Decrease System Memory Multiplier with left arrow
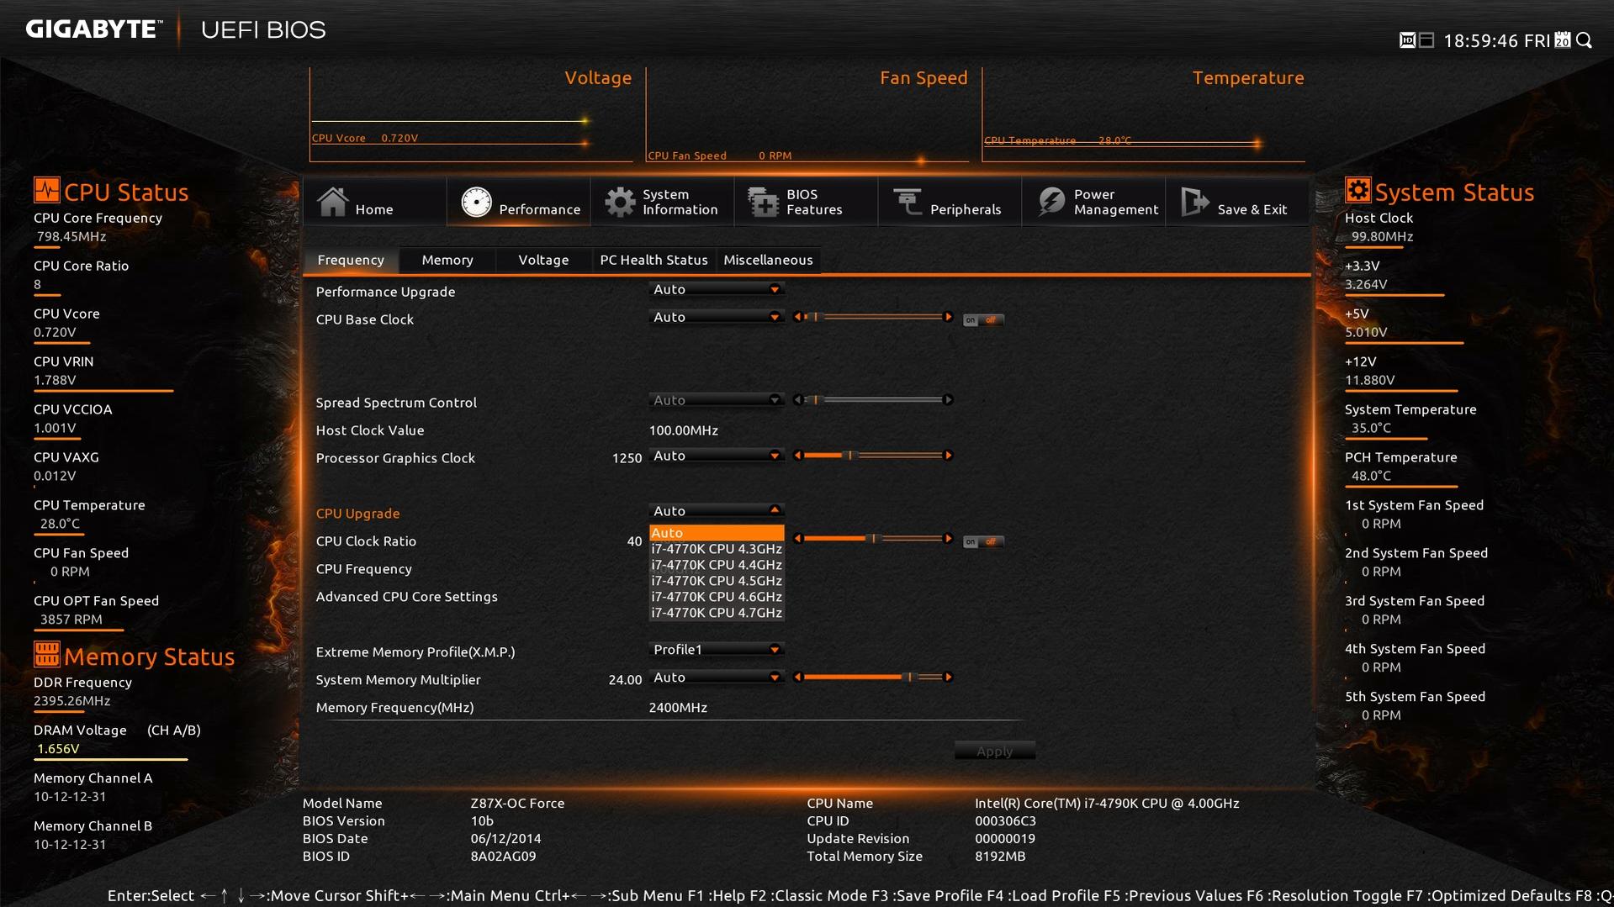This screenshot has height=907, width=1614. point(797,678)
